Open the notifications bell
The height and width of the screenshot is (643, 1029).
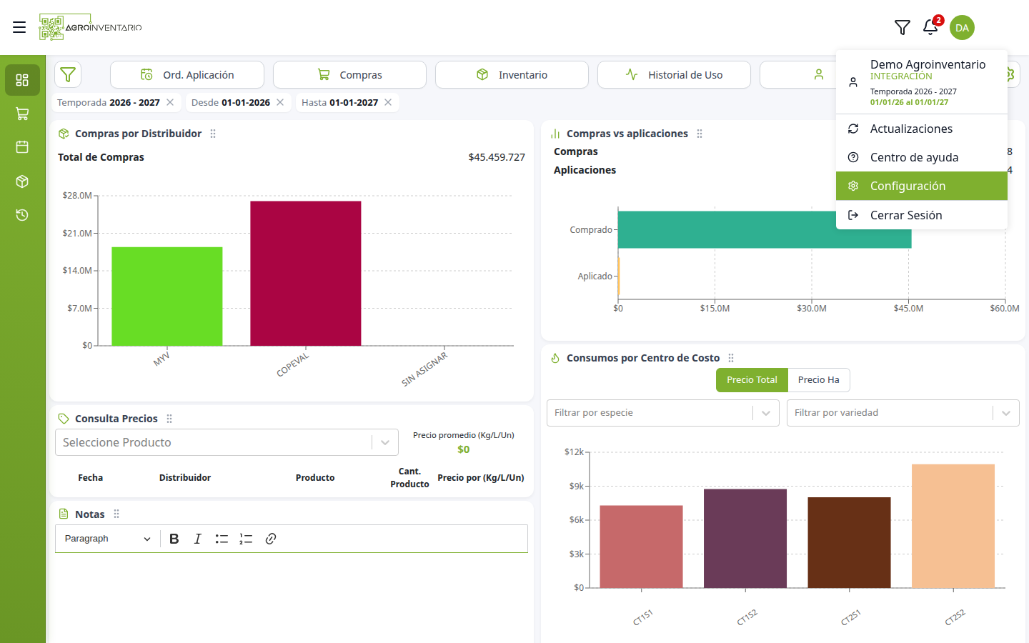click(x=930, y=27)
